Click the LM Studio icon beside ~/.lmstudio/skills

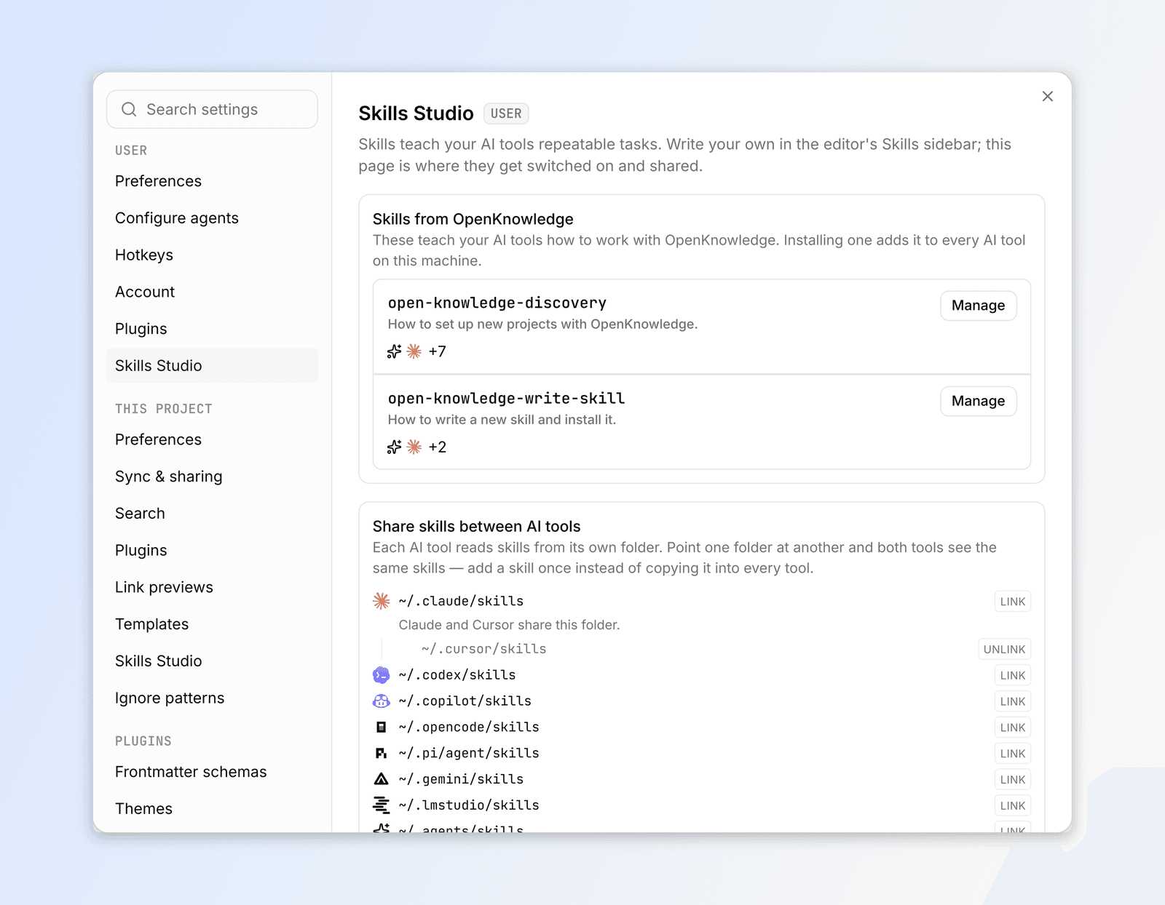tap(382, 805)
